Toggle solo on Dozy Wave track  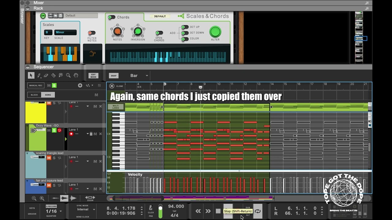[54, 130]
